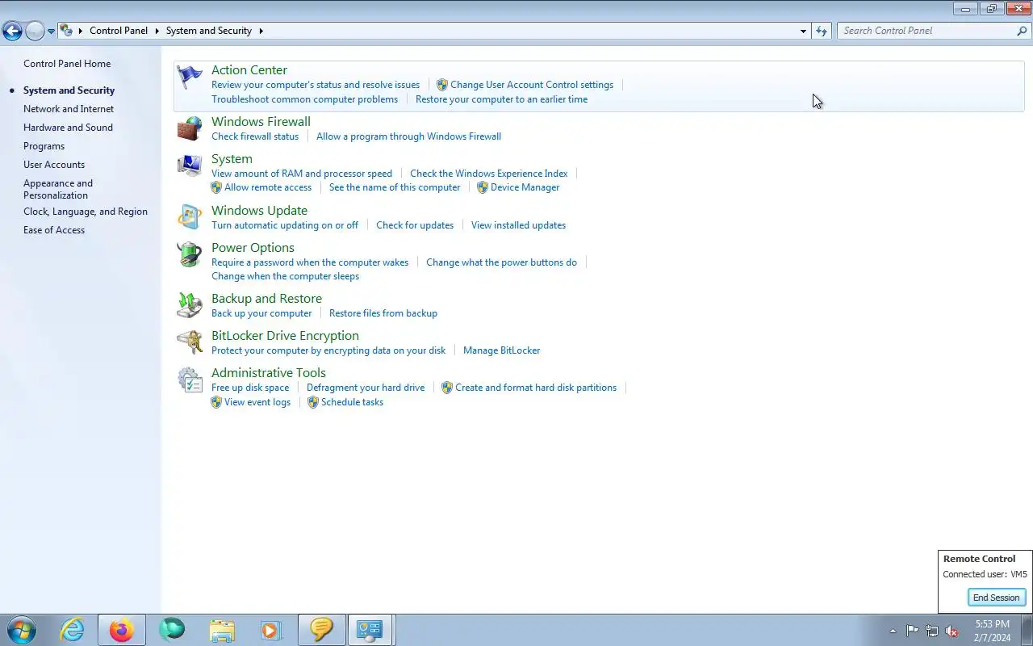
Task: Open View event logs link
Action: [x=257, y=402]
